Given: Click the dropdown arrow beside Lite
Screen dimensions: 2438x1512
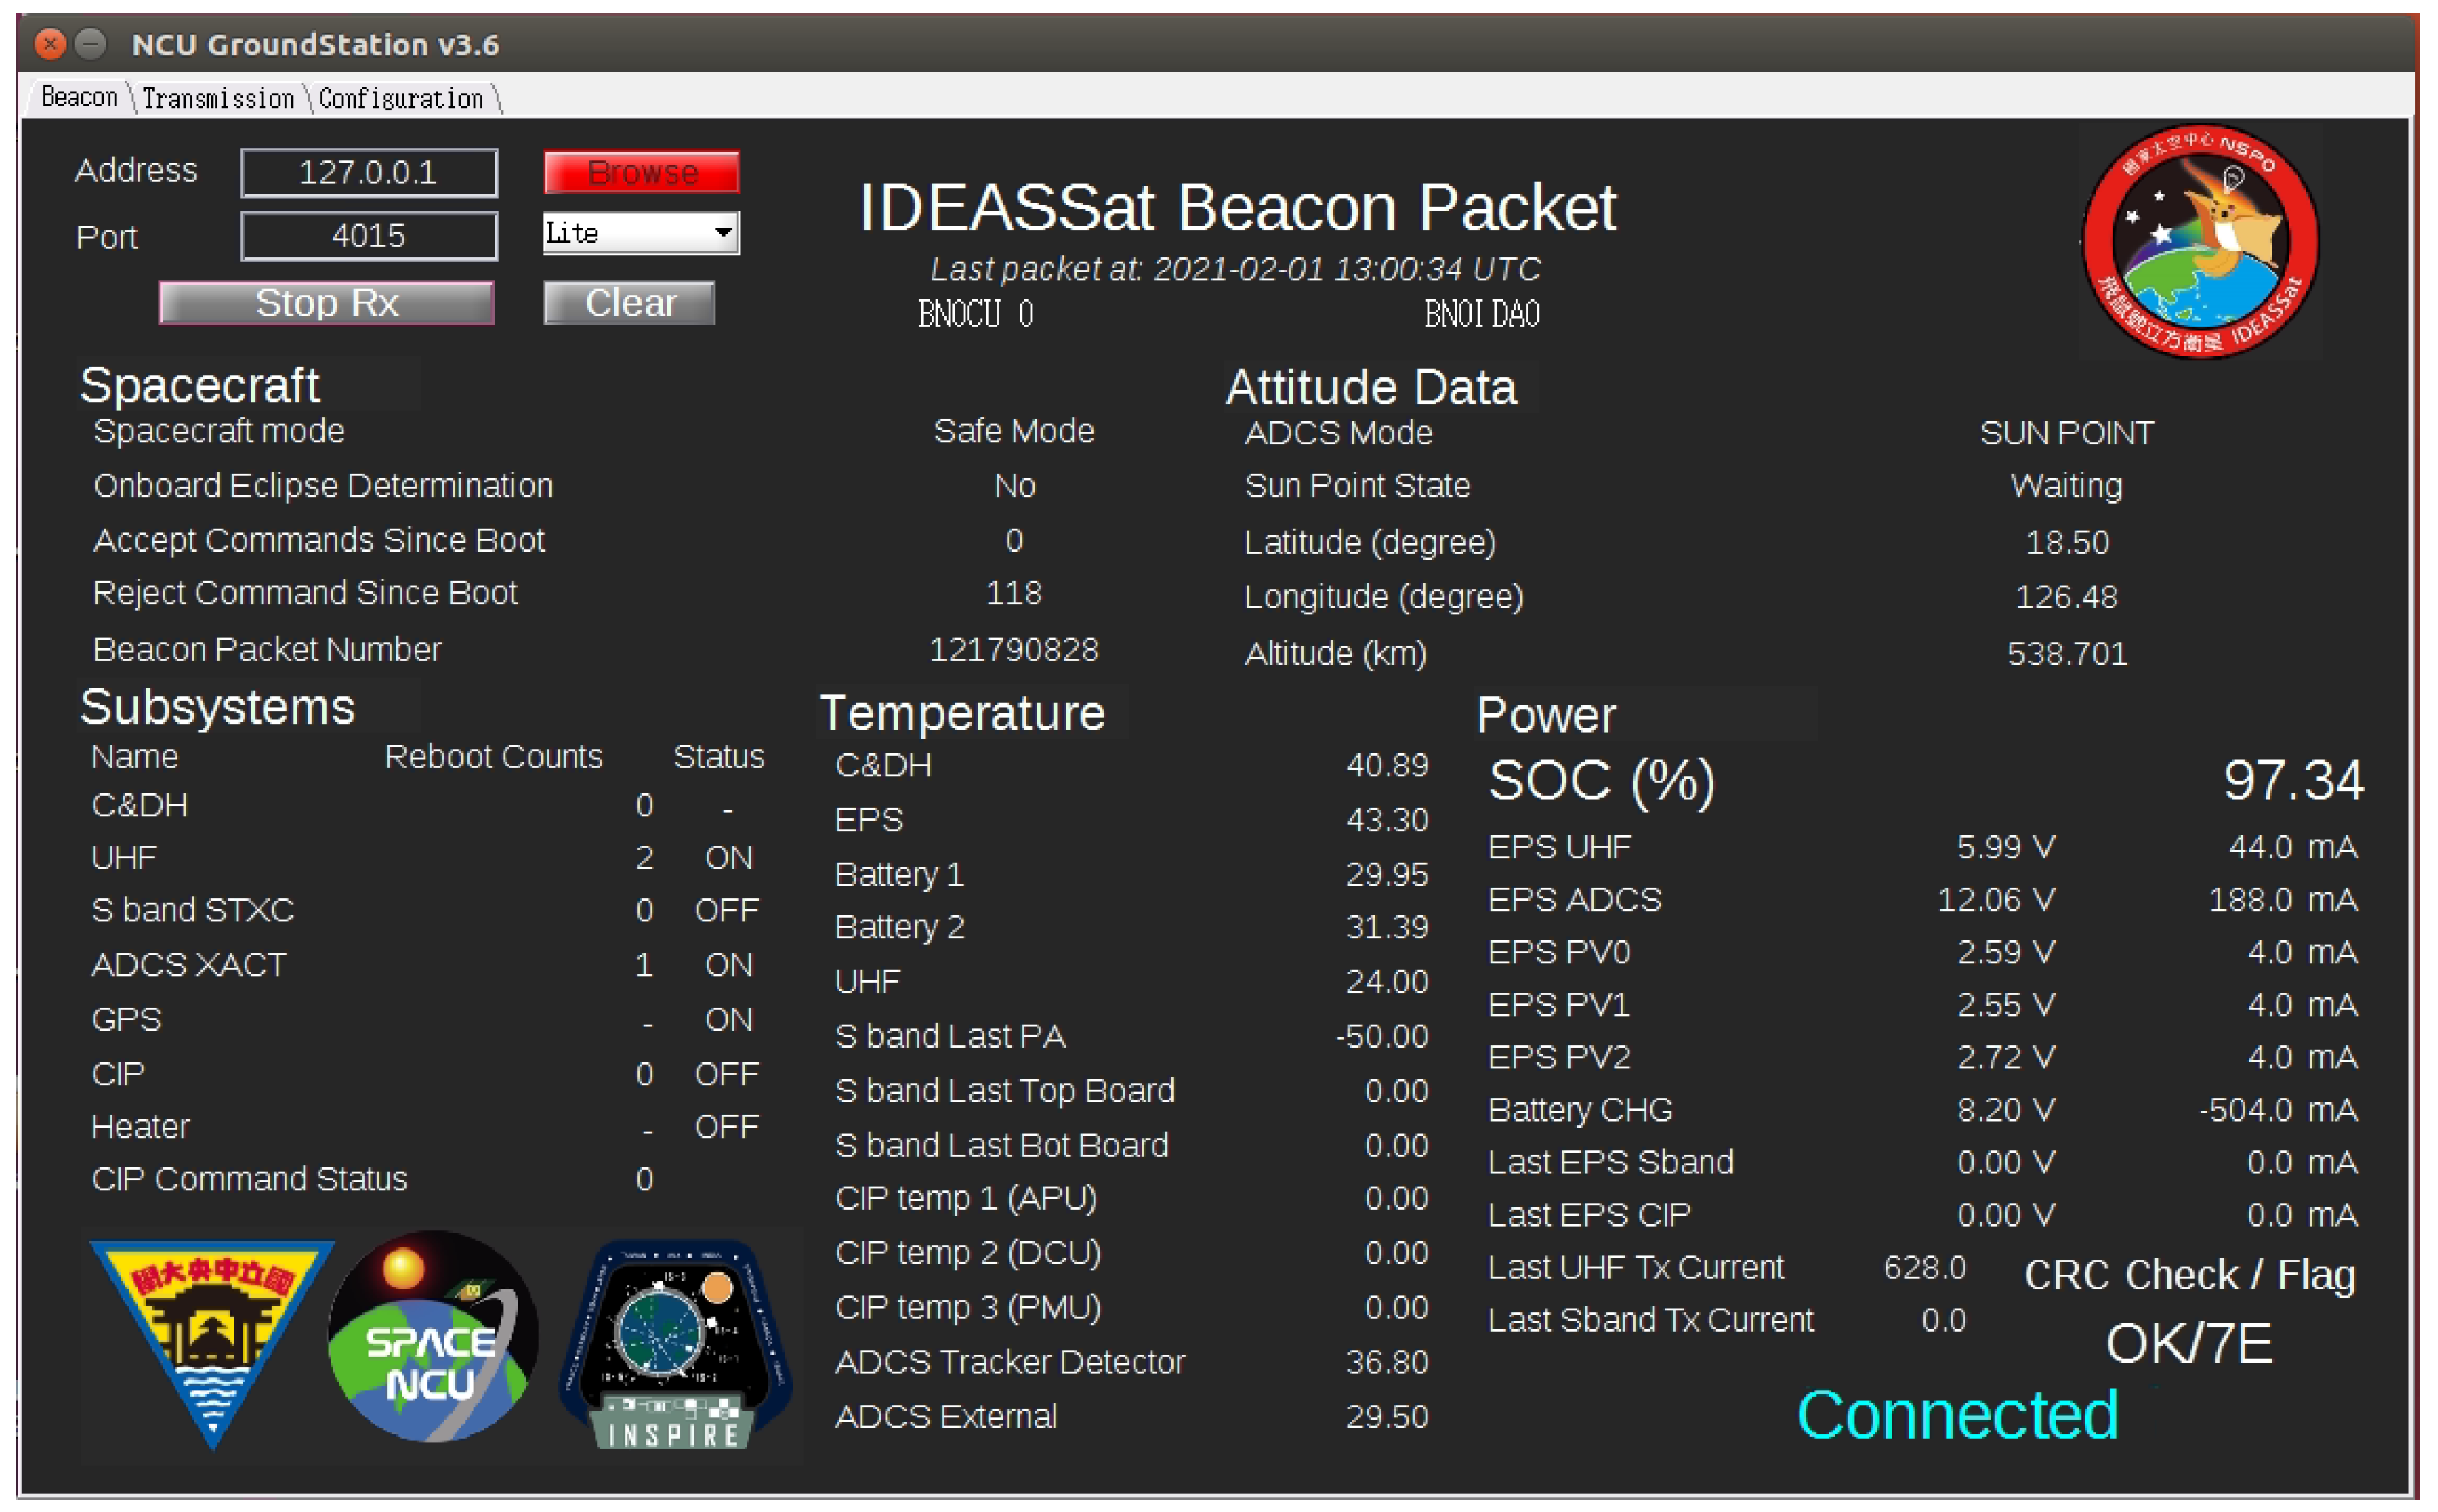Looking at the screenshot, I should 722,233.
